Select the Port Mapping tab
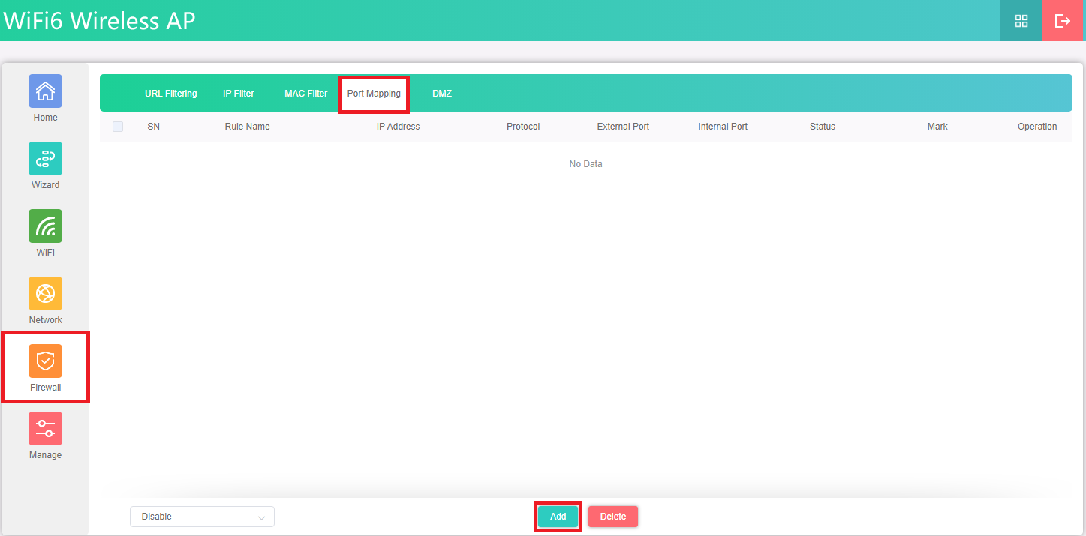 tap(374, 94)
